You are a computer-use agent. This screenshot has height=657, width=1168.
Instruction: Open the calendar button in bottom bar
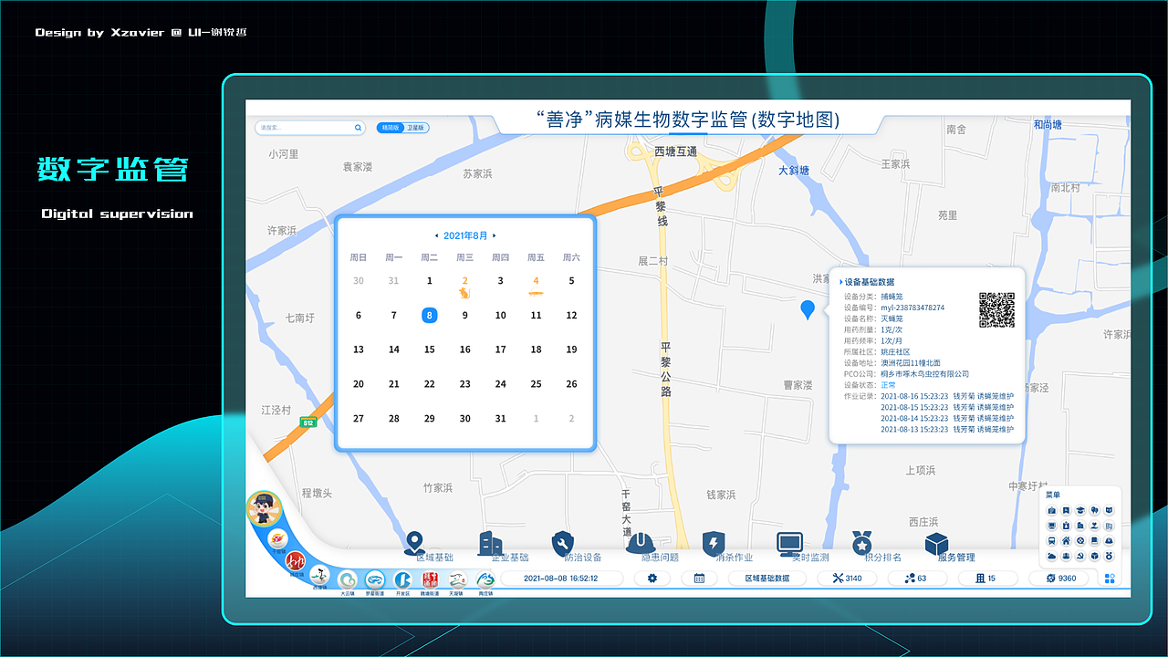click(x=699, y=579)
